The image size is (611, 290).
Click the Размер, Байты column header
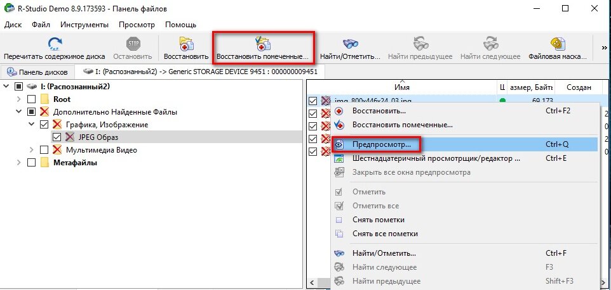click(x=531, y=88)
